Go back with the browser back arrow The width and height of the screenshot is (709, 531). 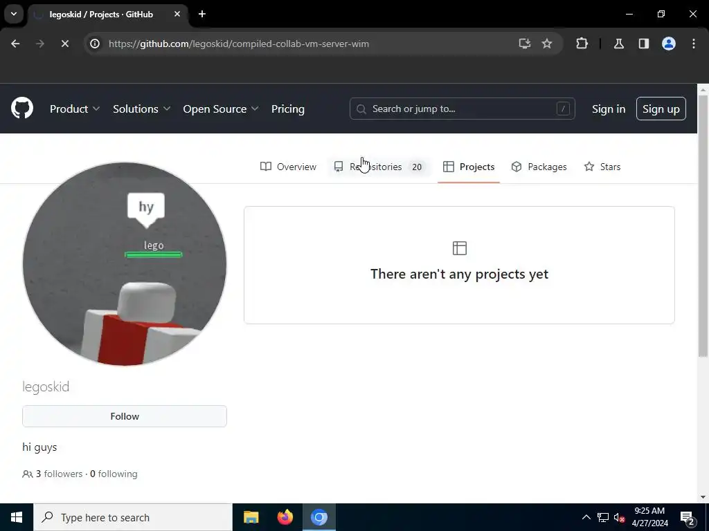click(x=15, y=44)
